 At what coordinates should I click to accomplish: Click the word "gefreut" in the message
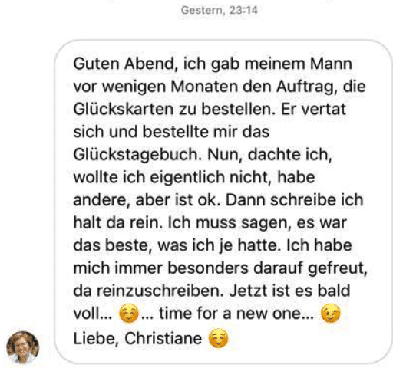tap(338, 268)
